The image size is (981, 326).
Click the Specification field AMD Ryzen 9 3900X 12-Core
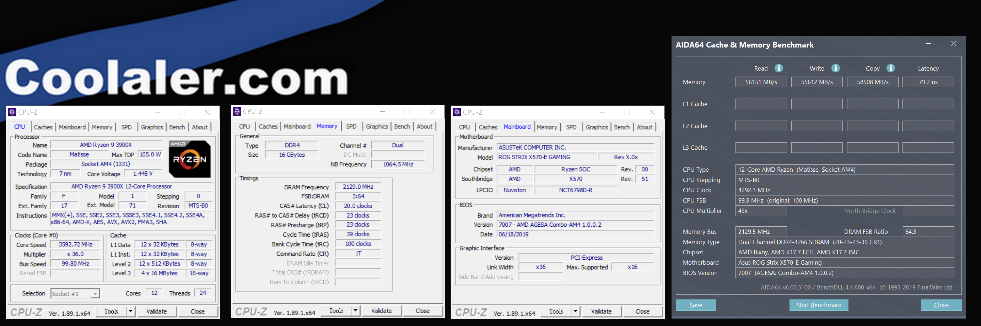[131, 186]
